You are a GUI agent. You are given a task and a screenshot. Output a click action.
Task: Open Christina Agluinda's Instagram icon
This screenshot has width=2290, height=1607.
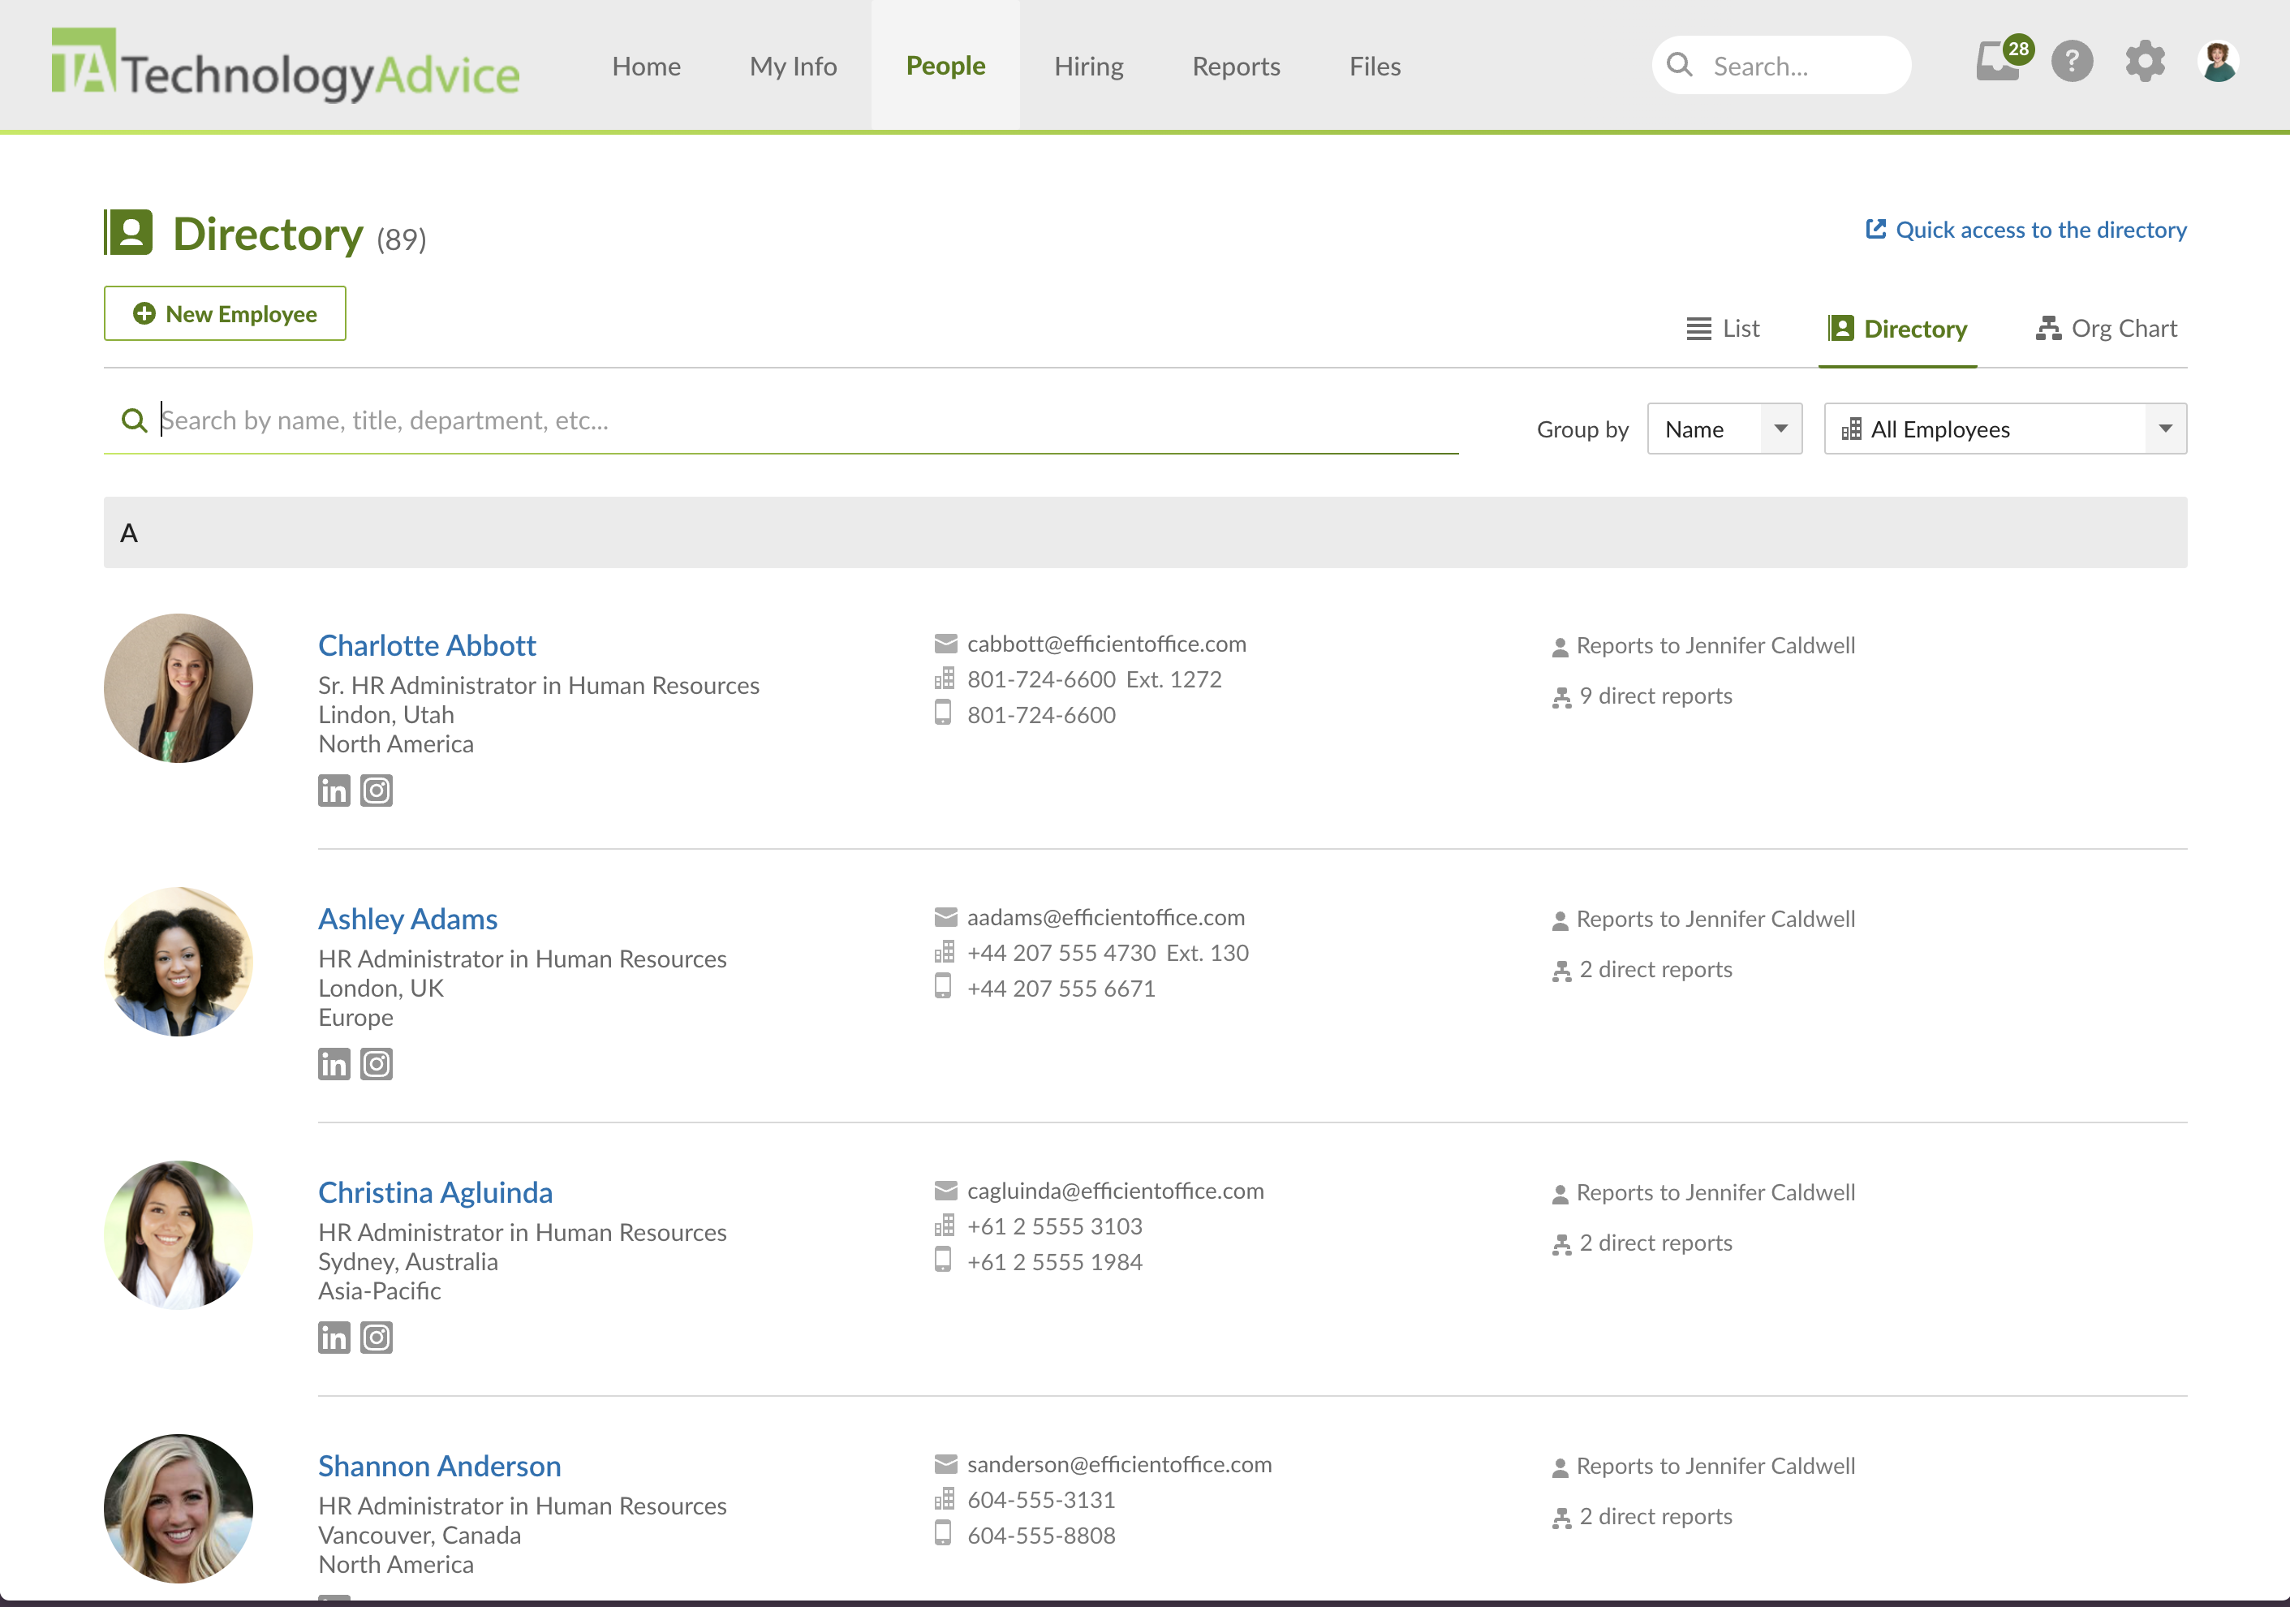pyautogui.click(x=376, y=1338)
